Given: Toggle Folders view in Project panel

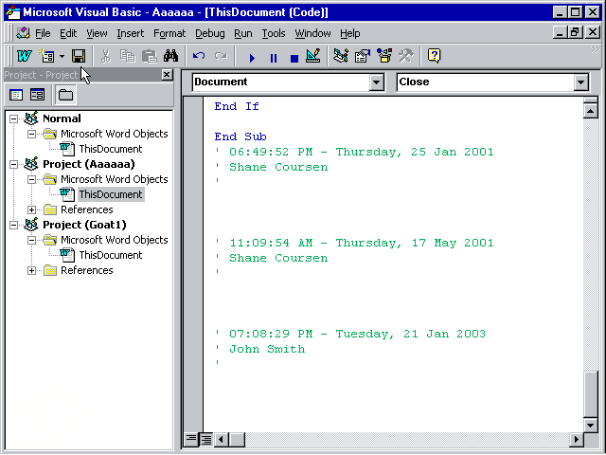Looking at the screenshot, I should coord(65,95).
